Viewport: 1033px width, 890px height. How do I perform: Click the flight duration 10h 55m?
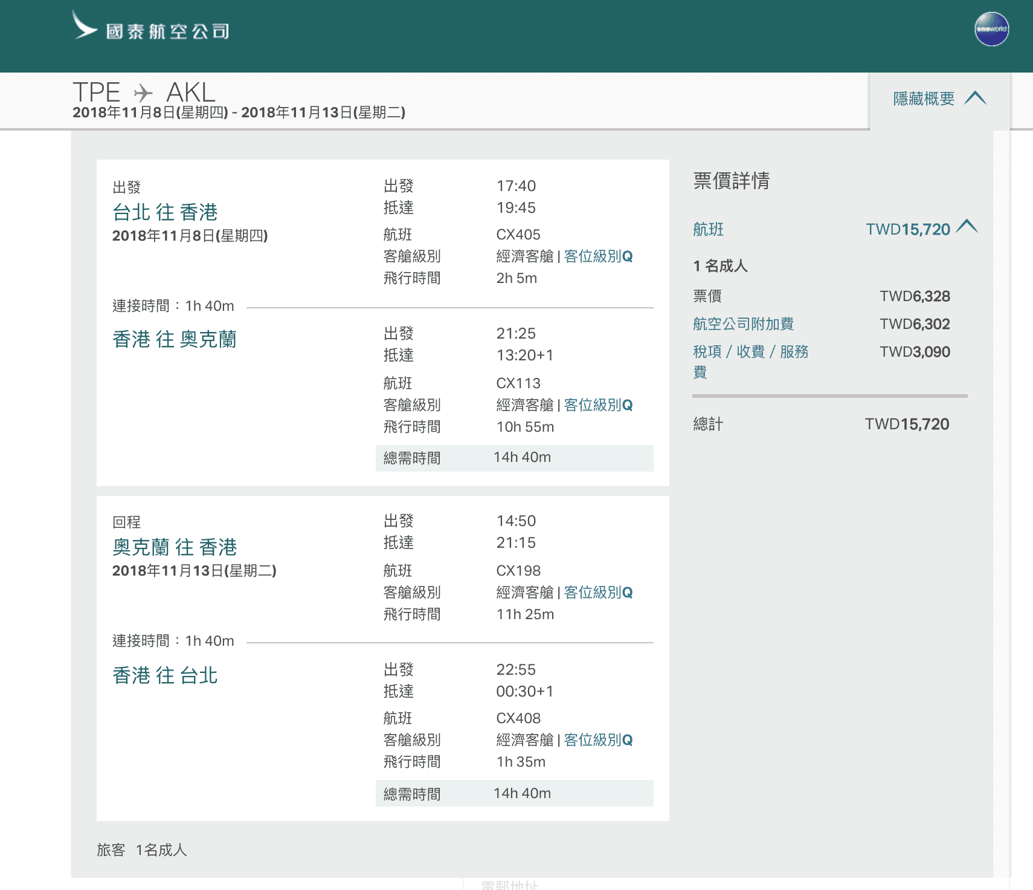point(525,427)
